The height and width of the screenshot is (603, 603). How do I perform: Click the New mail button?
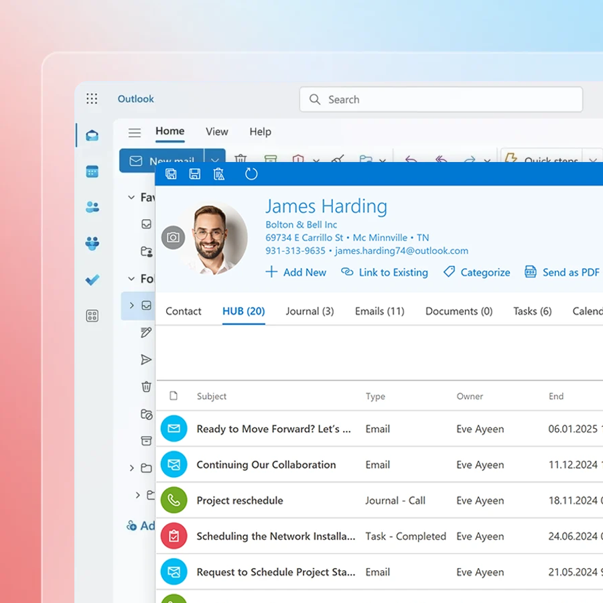(x=162, y=160)
